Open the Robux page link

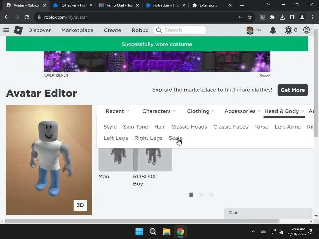pyautogui.click(x=140, y=30)
